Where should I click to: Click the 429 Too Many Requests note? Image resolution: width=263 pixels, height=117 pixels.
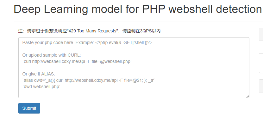coord(89,31)
